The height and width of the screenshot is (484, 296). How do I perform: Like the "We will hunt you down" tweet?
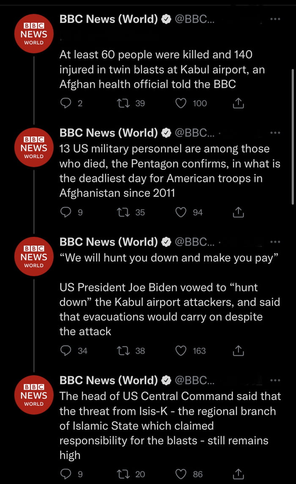pyautogui.click(x=181, y=351)
